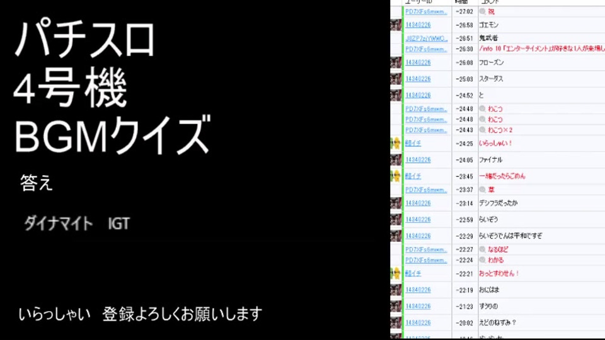Select the red comment 草

click(491, 190)
